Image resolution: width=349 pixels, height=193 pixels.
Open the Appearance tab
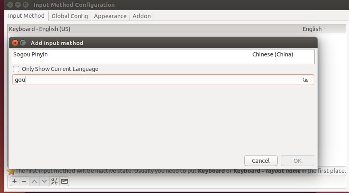coord(110,16)
